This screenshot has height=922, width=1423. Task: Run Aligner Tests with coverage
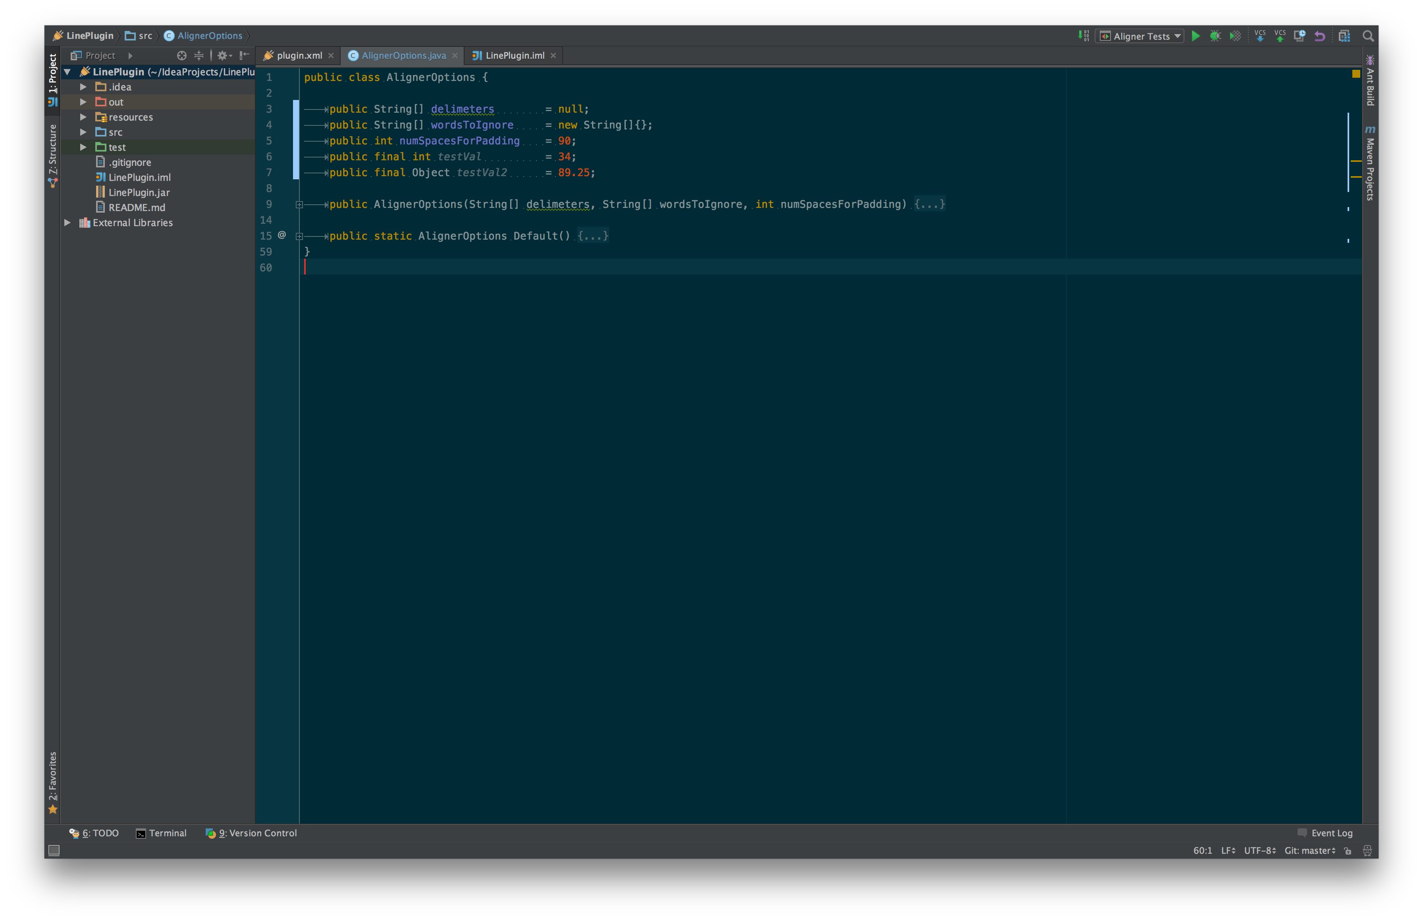[x=1235, y=36]
